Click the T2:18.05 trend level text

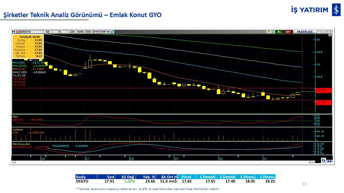coord(19,79)
